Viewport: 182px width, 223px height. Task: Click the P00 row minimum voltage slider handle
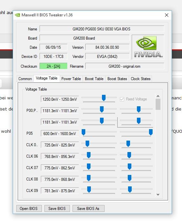tap(102, 109)
